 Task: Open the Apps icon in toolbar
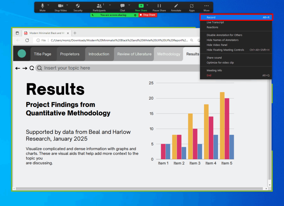click(x=192, y=6)
